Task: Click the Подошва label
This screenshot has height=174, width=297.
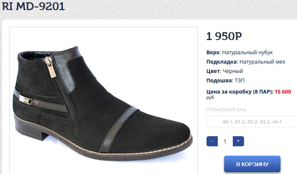Action: (x=220, y=80)
